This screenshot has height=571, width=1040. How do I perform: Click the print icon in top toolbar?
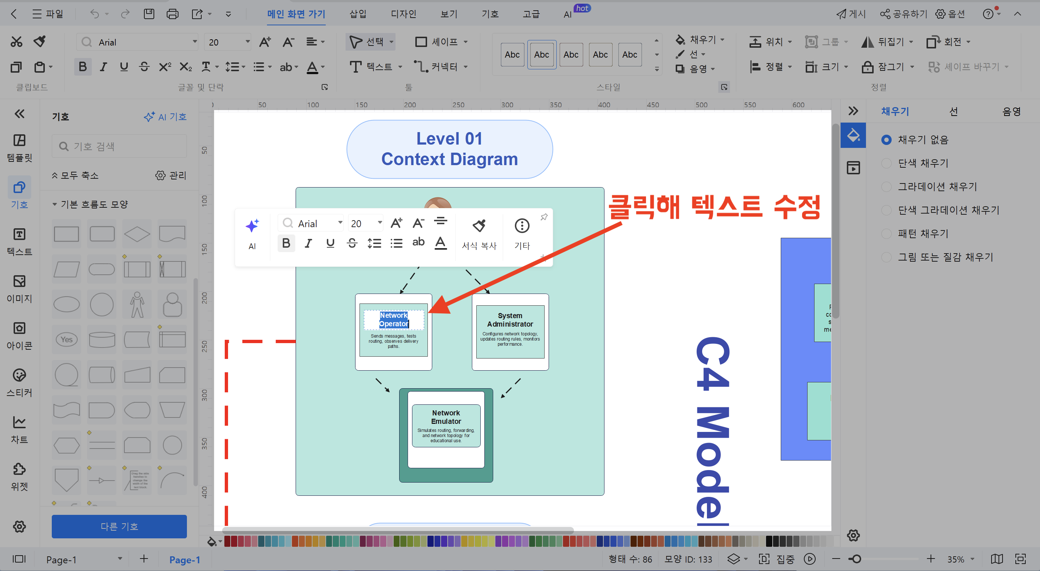(172, 14)
